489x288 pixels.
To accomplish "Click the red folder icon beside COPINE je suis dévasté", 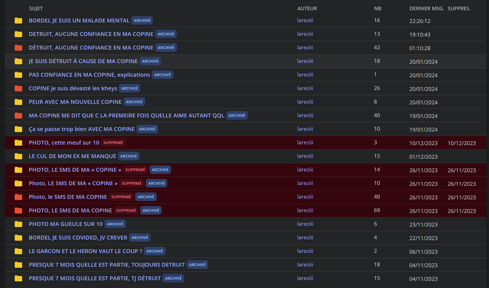I will tap(18, 88).
